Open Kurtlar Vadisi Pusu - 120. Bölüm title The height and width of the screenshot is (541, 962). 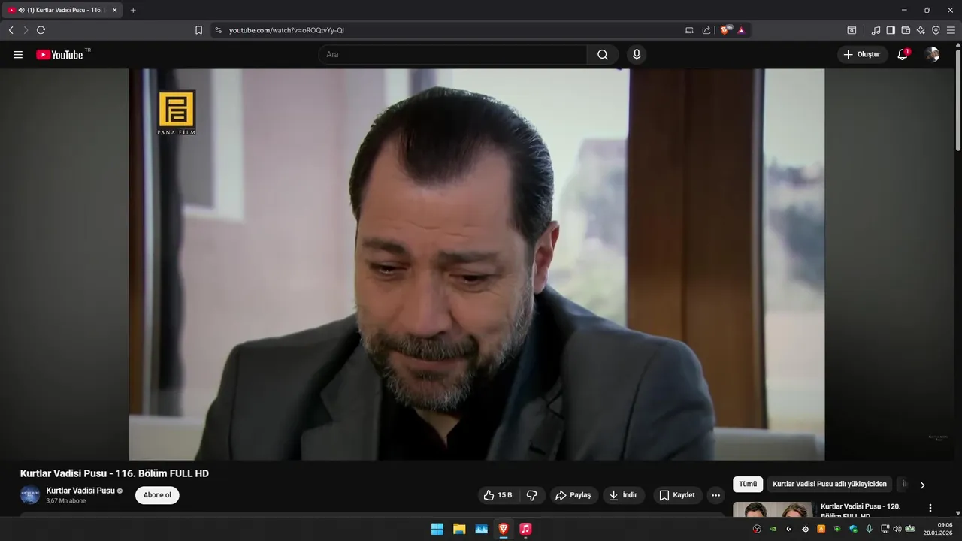861,510
